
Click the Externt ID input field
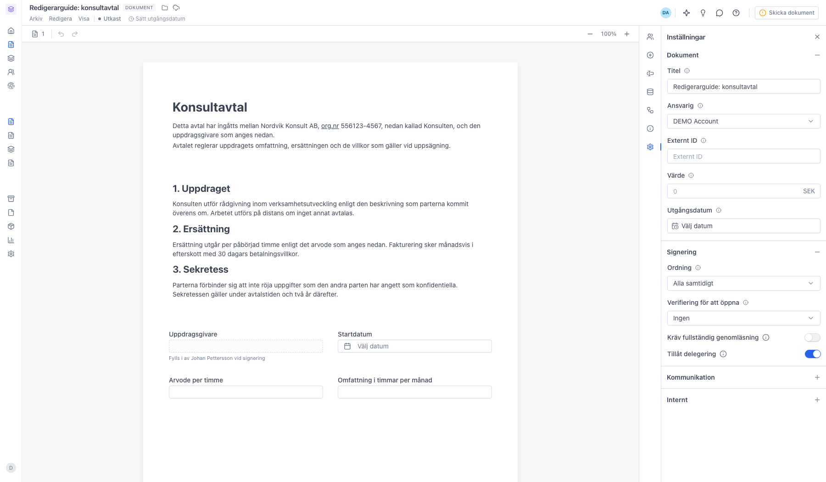click(x=743, y=156)
